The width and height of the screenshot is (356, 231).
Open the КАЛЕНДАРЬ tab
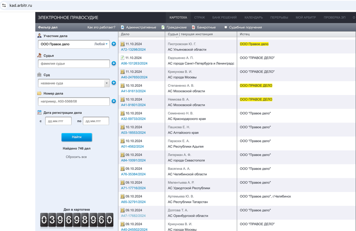254,18
